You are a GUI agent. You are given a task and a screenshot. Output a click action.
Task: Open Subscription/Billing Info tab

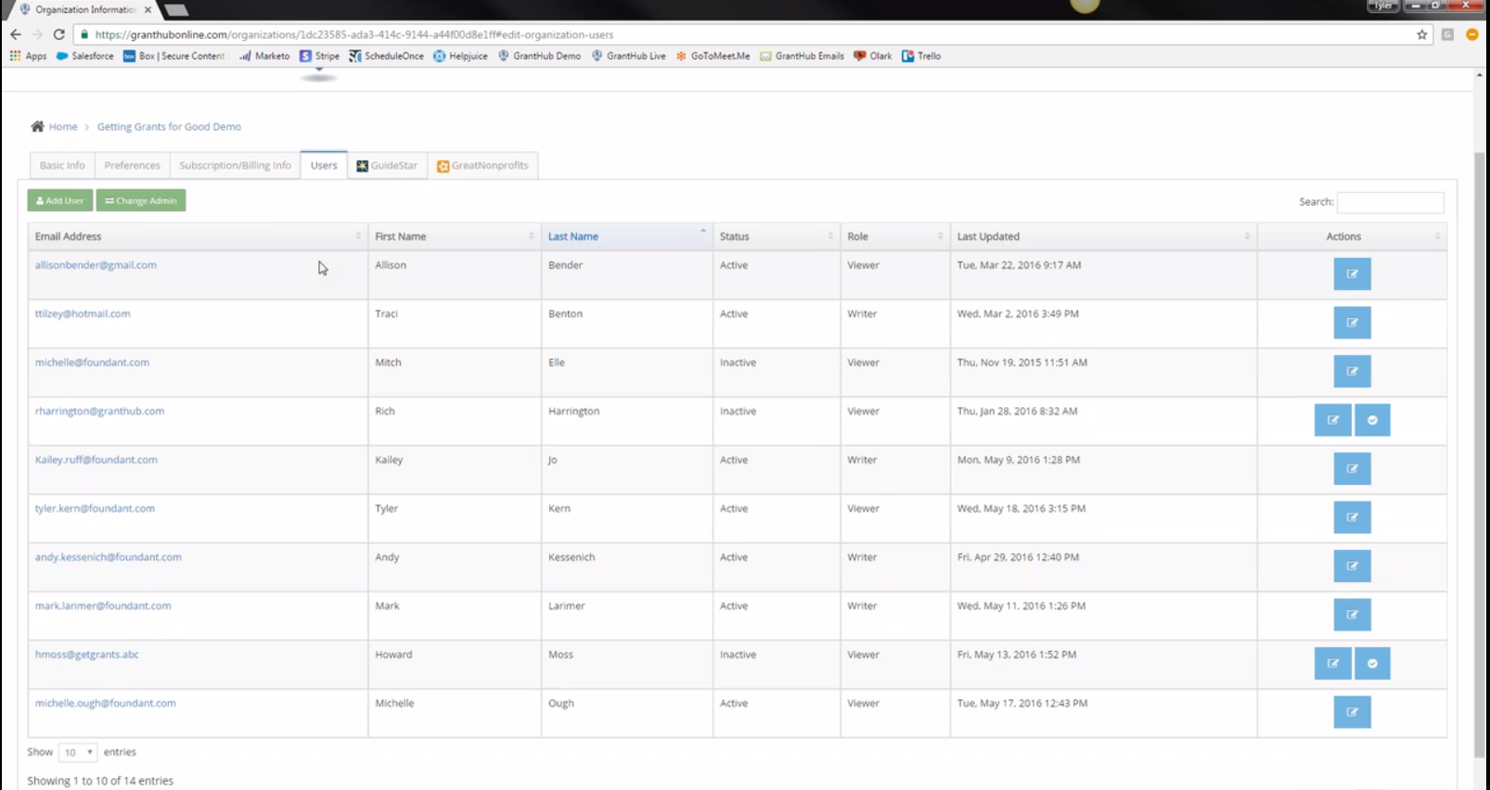[x=235, y=165]
